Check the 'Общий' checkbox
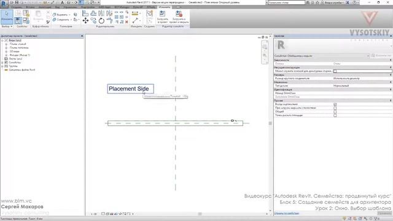This screenshot has width=393, height=221. (335, 112)
